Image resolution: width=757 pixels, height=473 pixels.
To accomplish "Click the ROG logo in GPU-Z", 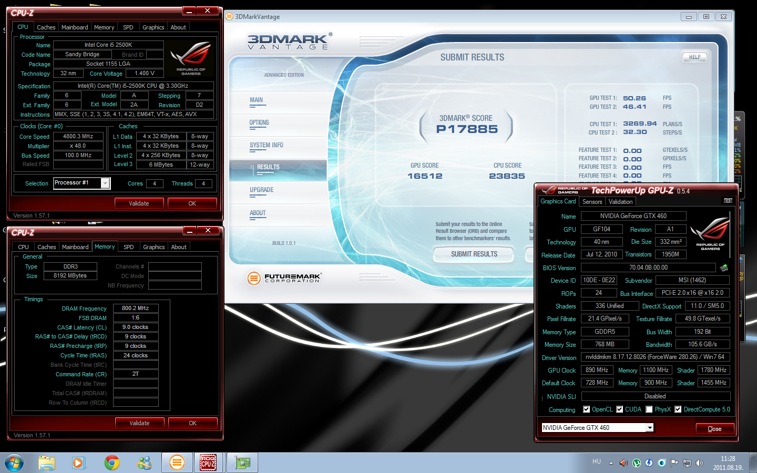I will click(x=710, y=234).
